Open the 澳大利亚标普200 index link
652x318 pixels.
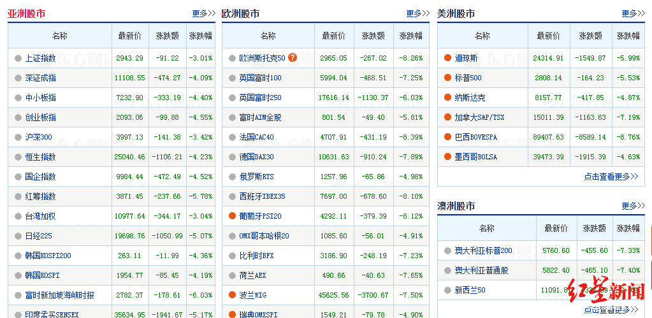coord(484,250)
